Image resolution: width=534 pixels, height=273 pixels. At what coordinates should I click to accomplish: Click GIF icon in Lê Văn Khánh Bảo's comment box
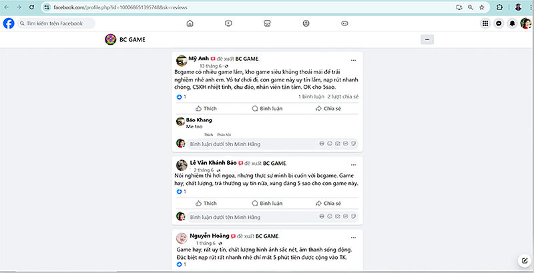(345, 216)
